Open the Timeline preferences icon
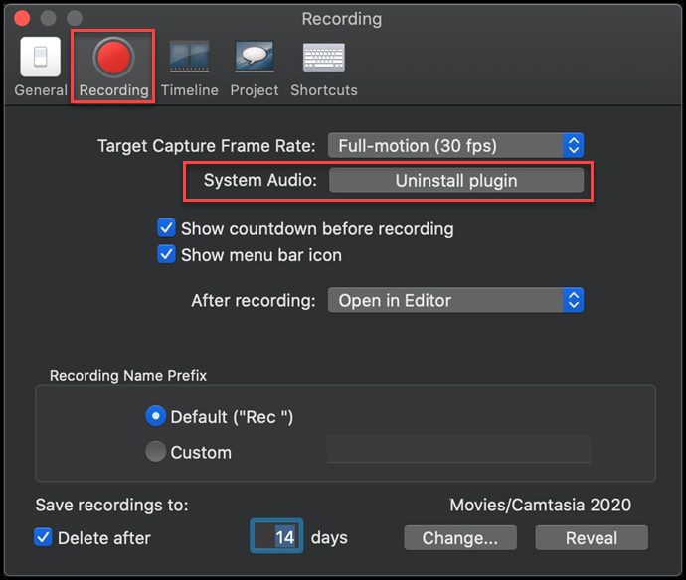The image size is (686, 580). pyautogui.click(x=189, y=58)
